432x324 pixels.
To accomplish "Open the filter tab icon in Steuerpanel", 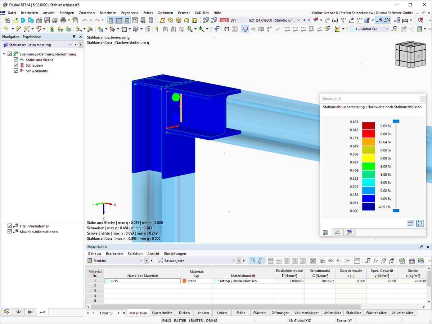I will [349, 232].
